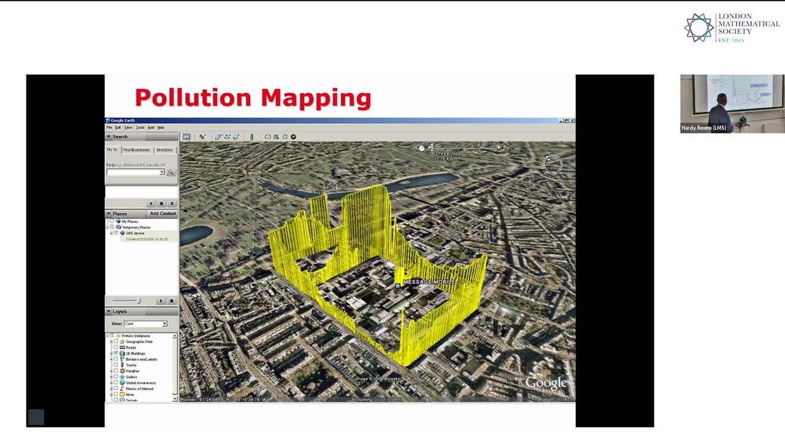Viewport: 785px width, 441px height.
Task: Collapse the Search panel header triangle
Action: tap(109, 137)
